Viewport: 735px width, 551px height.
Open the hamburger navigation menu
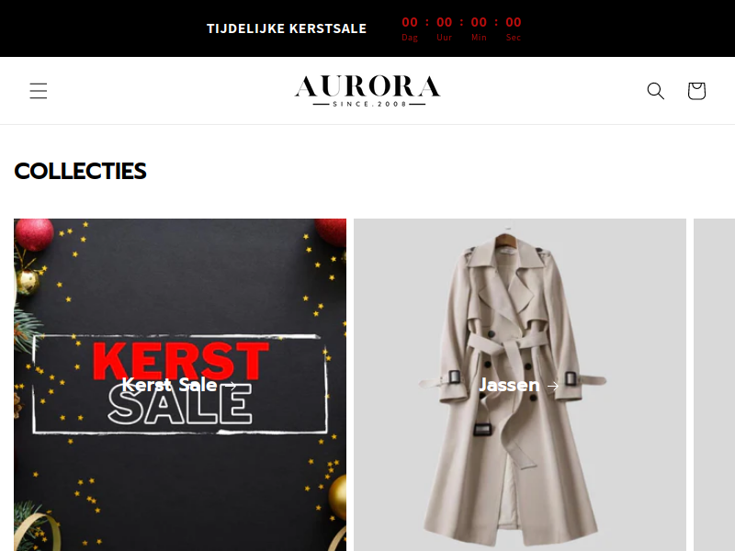39,91
